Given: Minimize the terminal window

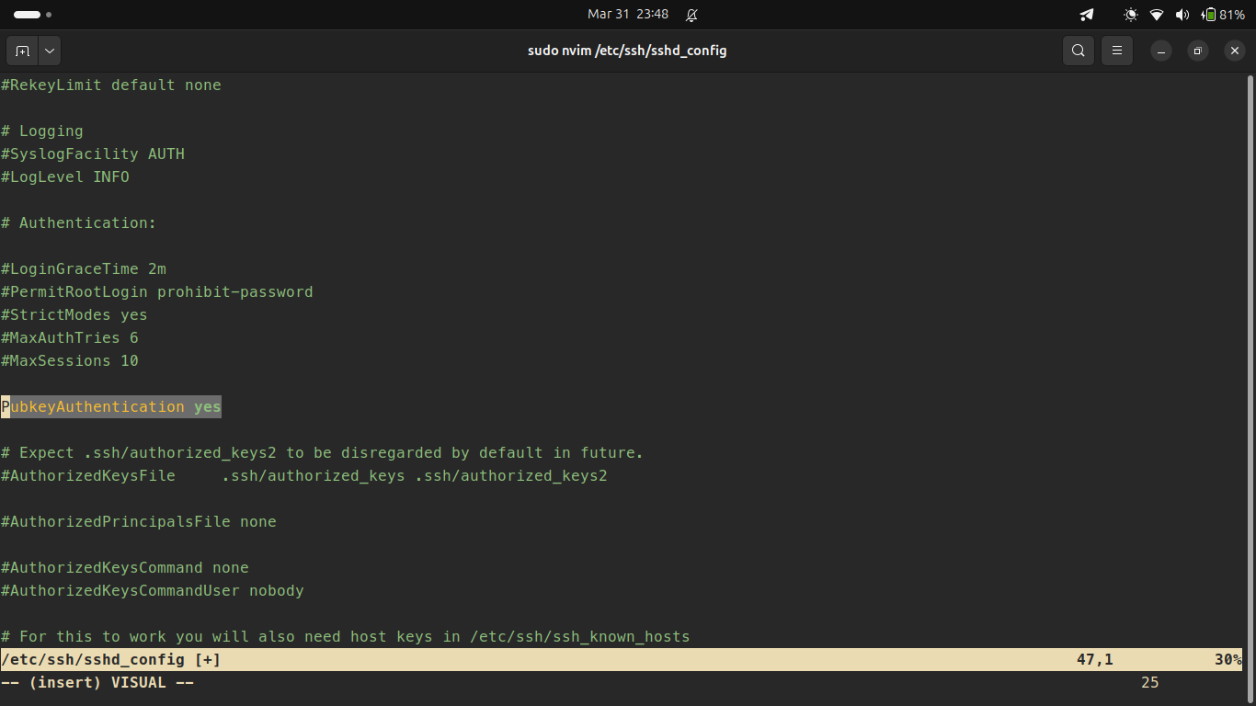Looking at the screenshot, I should pyautogui.click(x=1161, y=51).
